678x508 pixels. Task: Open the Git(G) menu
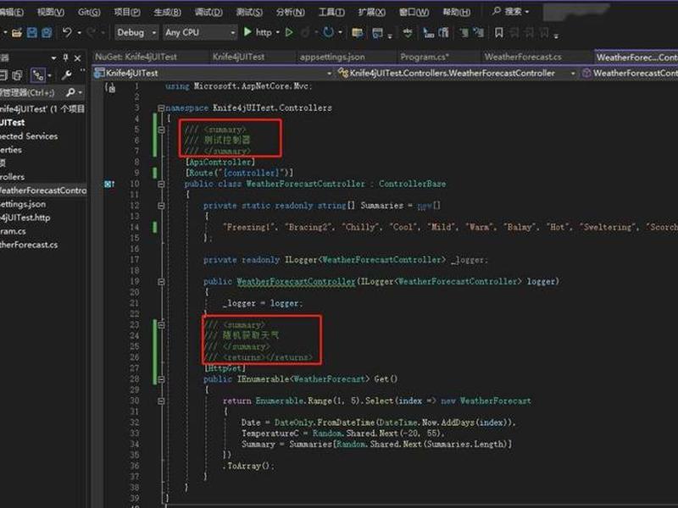coord(89,12)
